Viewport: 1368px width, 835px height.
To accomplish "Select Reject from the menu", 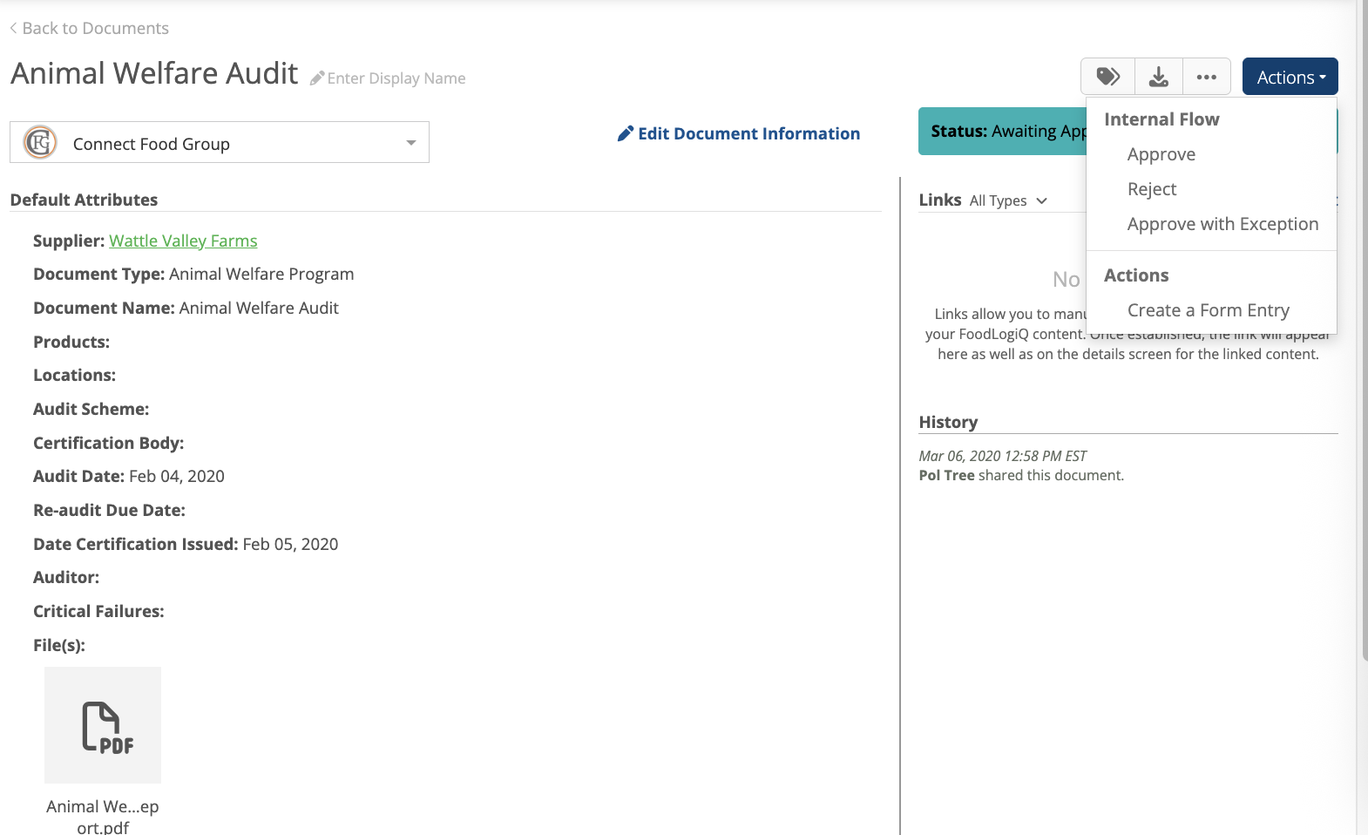I will point(1152,189).
